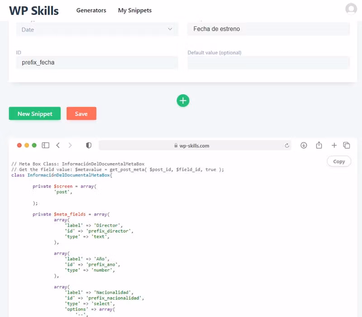This screenshot has height=317, width=362.
Task: Click the WP Skills logo
Action: [33, 10]
